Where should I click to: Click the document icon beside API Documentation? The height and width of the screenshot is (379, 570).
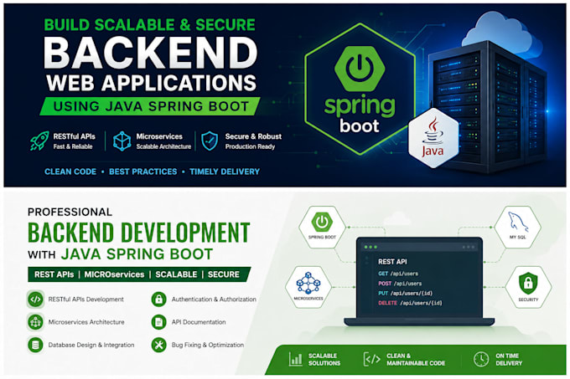pos(159,322)
